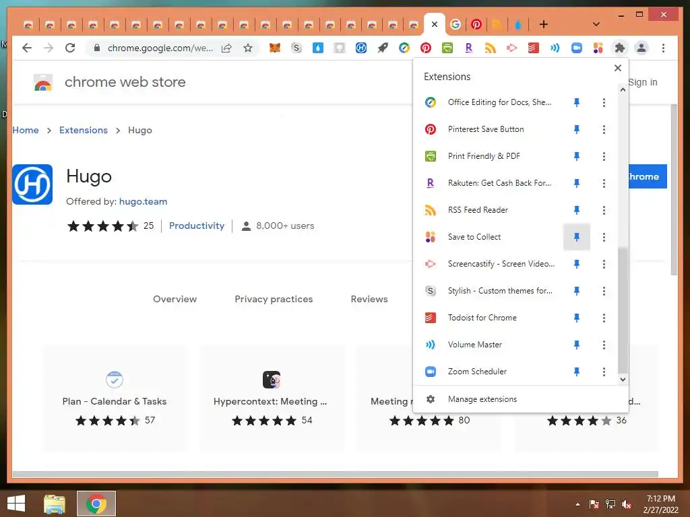Unpin RSS Feed Reader extension
This screenshot has width=690, height=517.
click(x=577, y=210)
